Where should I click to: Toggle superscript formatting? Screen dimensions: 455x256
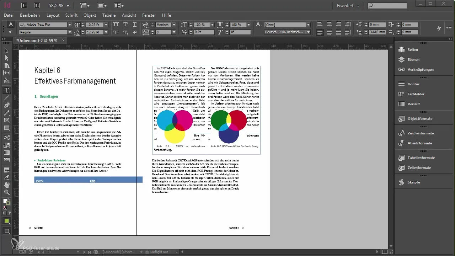point(125,25)
